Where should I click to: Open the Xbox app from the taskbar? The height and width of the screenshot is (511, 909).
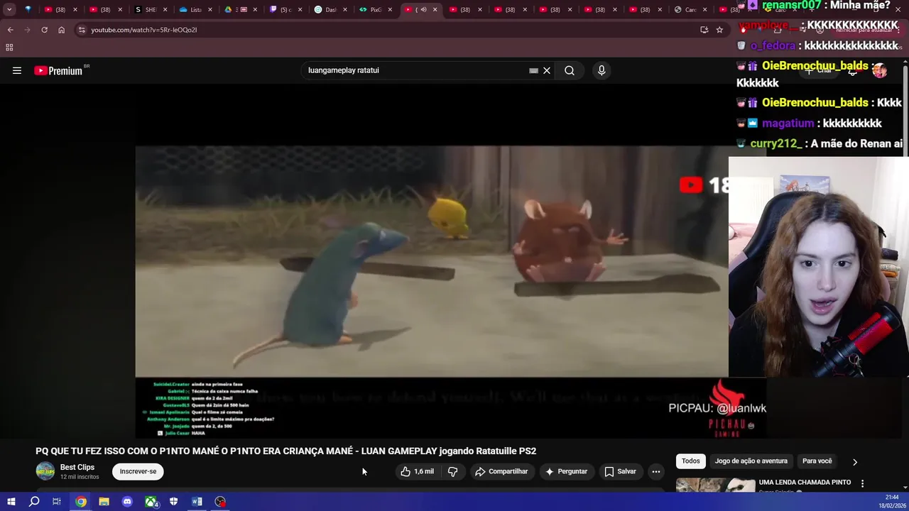coord(151,502)
